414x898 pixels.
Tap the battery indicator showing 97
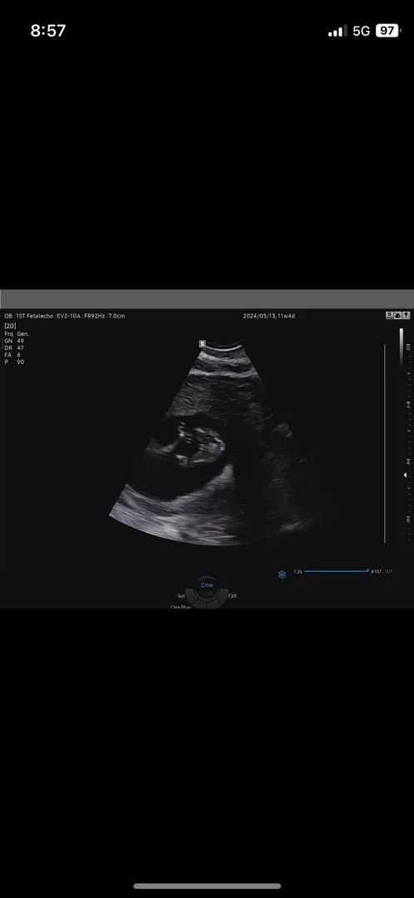[387, 31]
